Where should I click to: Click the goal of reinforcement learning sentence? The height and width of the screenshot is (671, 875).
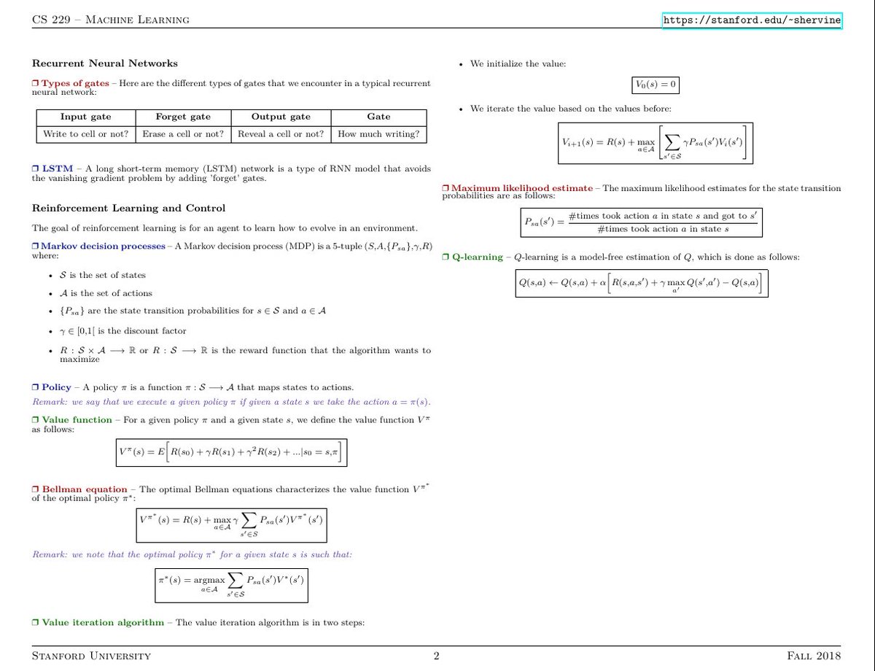click(225, 228)
